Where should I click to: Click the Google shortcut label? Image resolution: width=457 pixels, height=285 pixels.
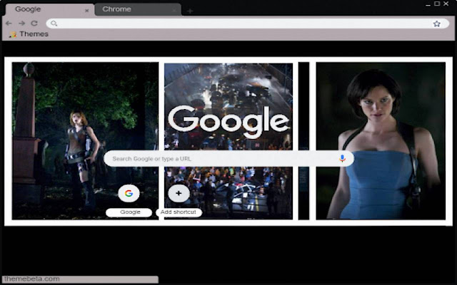tap(129, 212)
